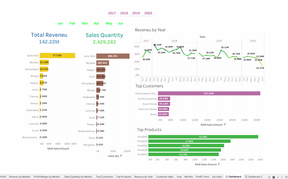This screenshot has width=288, height=179.
Task: Select Premium Stores 44.96M bar
Action: [x=163, y=109]
